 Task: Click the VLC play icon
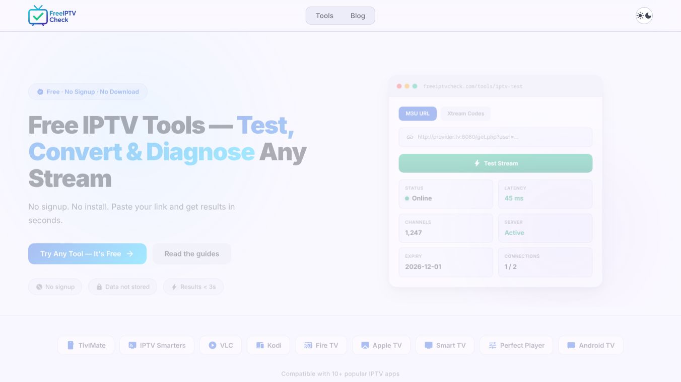click(213, 345)
